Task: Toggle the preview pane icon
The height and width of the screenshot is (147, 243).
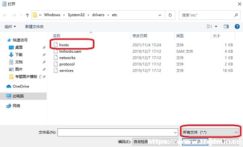Action: pyautogui.click(x=226, y=27)
